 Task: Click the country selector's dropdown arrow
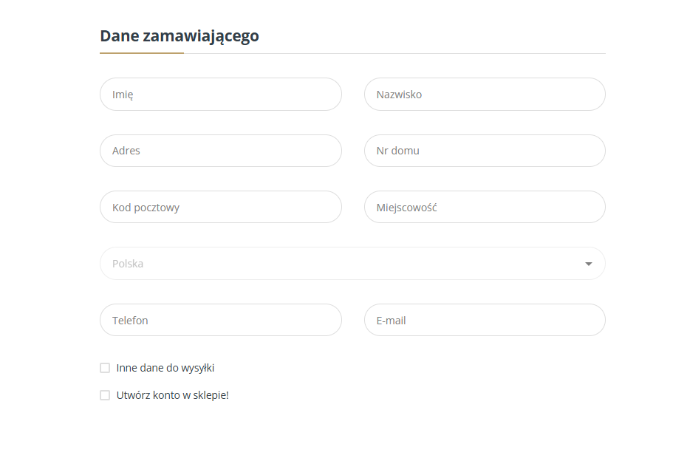click(x=589, y=264)
